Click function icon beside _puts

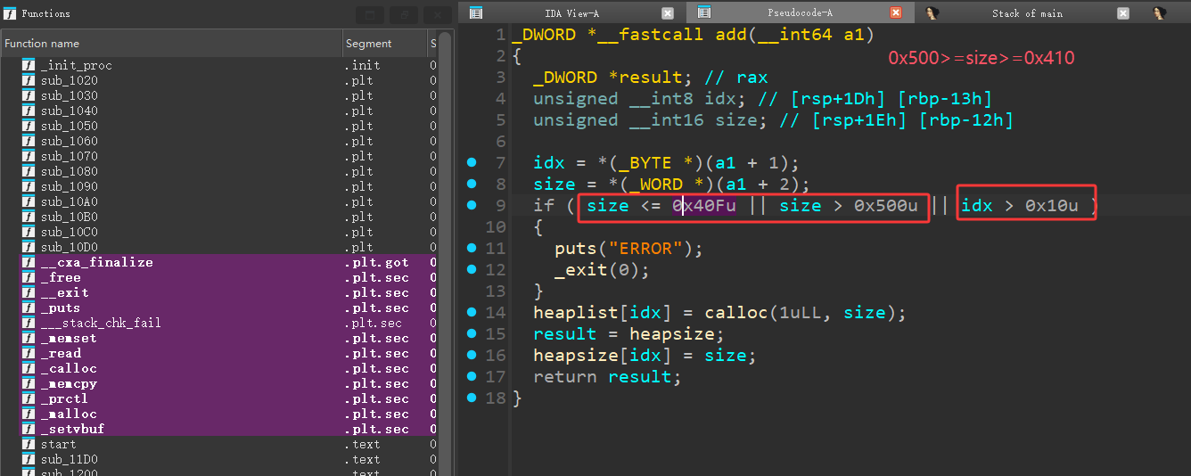[29, 308]
